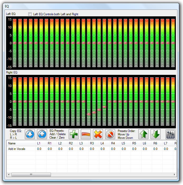The image size is (183, 185).
Task: Grab the rightmost Right EQ band handle
Action: point(173,101)
